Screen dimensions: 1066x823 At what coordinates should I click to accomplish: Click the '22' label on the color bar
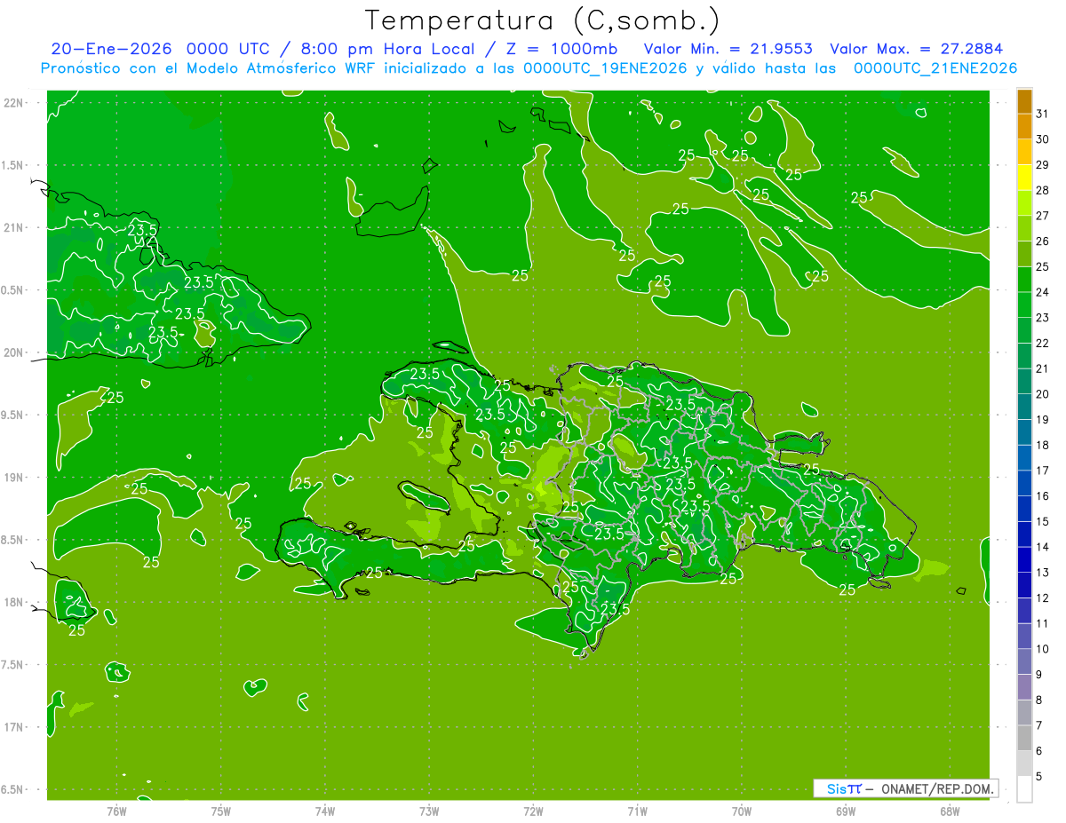point(1043,343)
